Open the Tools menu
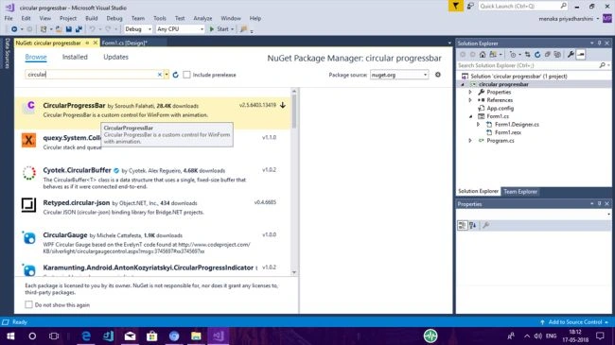The image size is (615, 345). (160, 18)
